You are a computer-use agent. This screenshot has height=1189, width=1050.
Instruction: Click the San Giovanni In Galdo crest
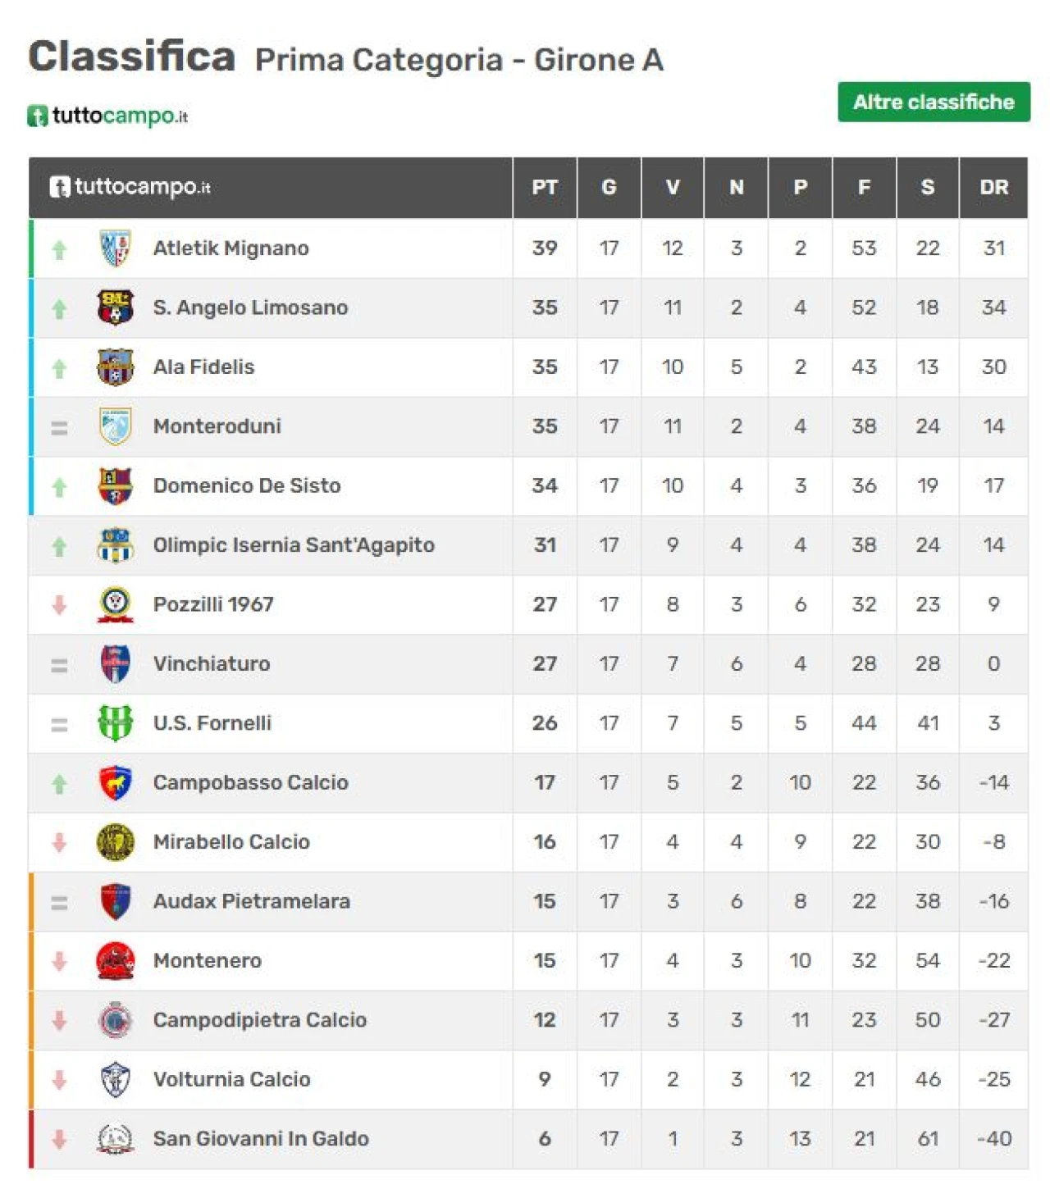(115, 1138)
